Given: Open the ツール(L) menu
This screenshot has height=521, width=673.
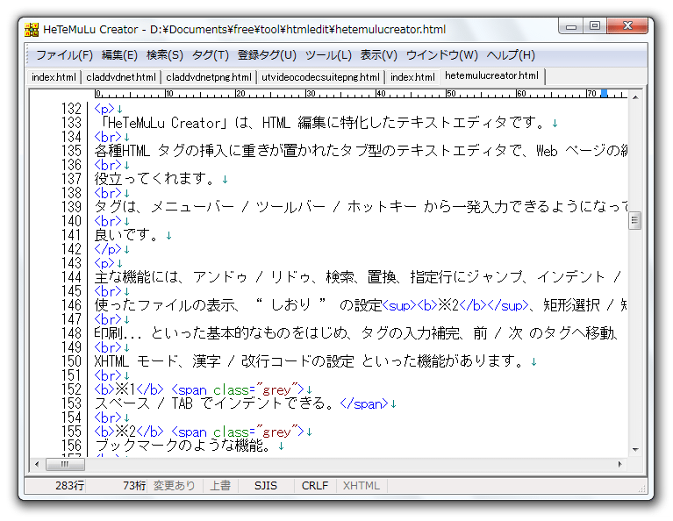Looking at the screenshot, I should pos(328,55).
